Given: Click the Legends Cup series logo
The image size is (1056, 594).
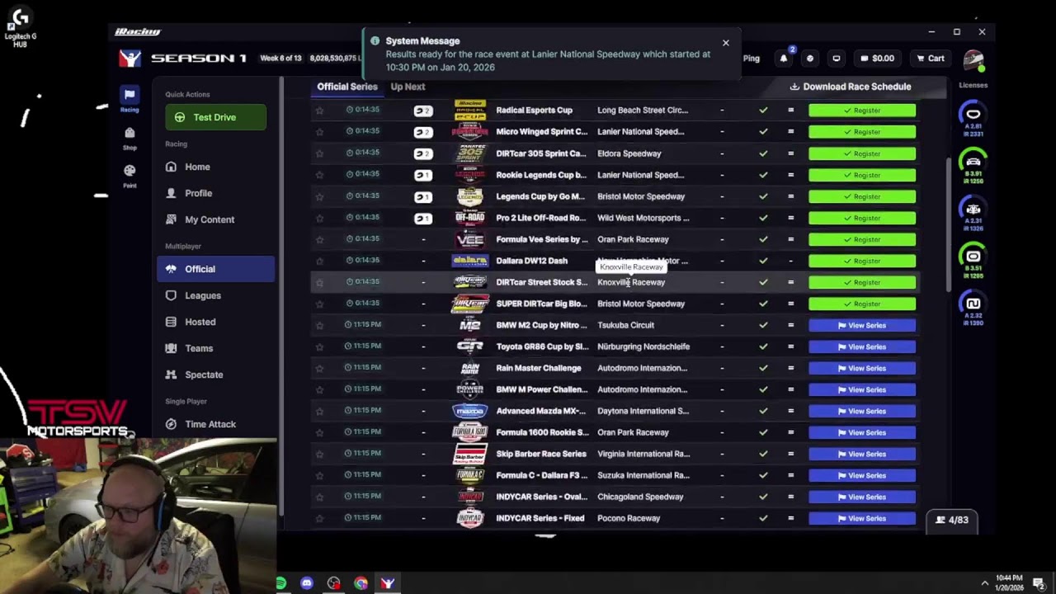Looking at the screenshot, I should [470, 196].
